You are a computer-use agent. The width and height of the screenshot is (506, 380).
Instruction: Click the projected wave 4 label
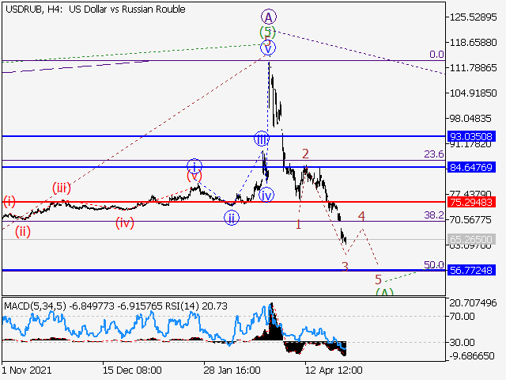[361, 215]
